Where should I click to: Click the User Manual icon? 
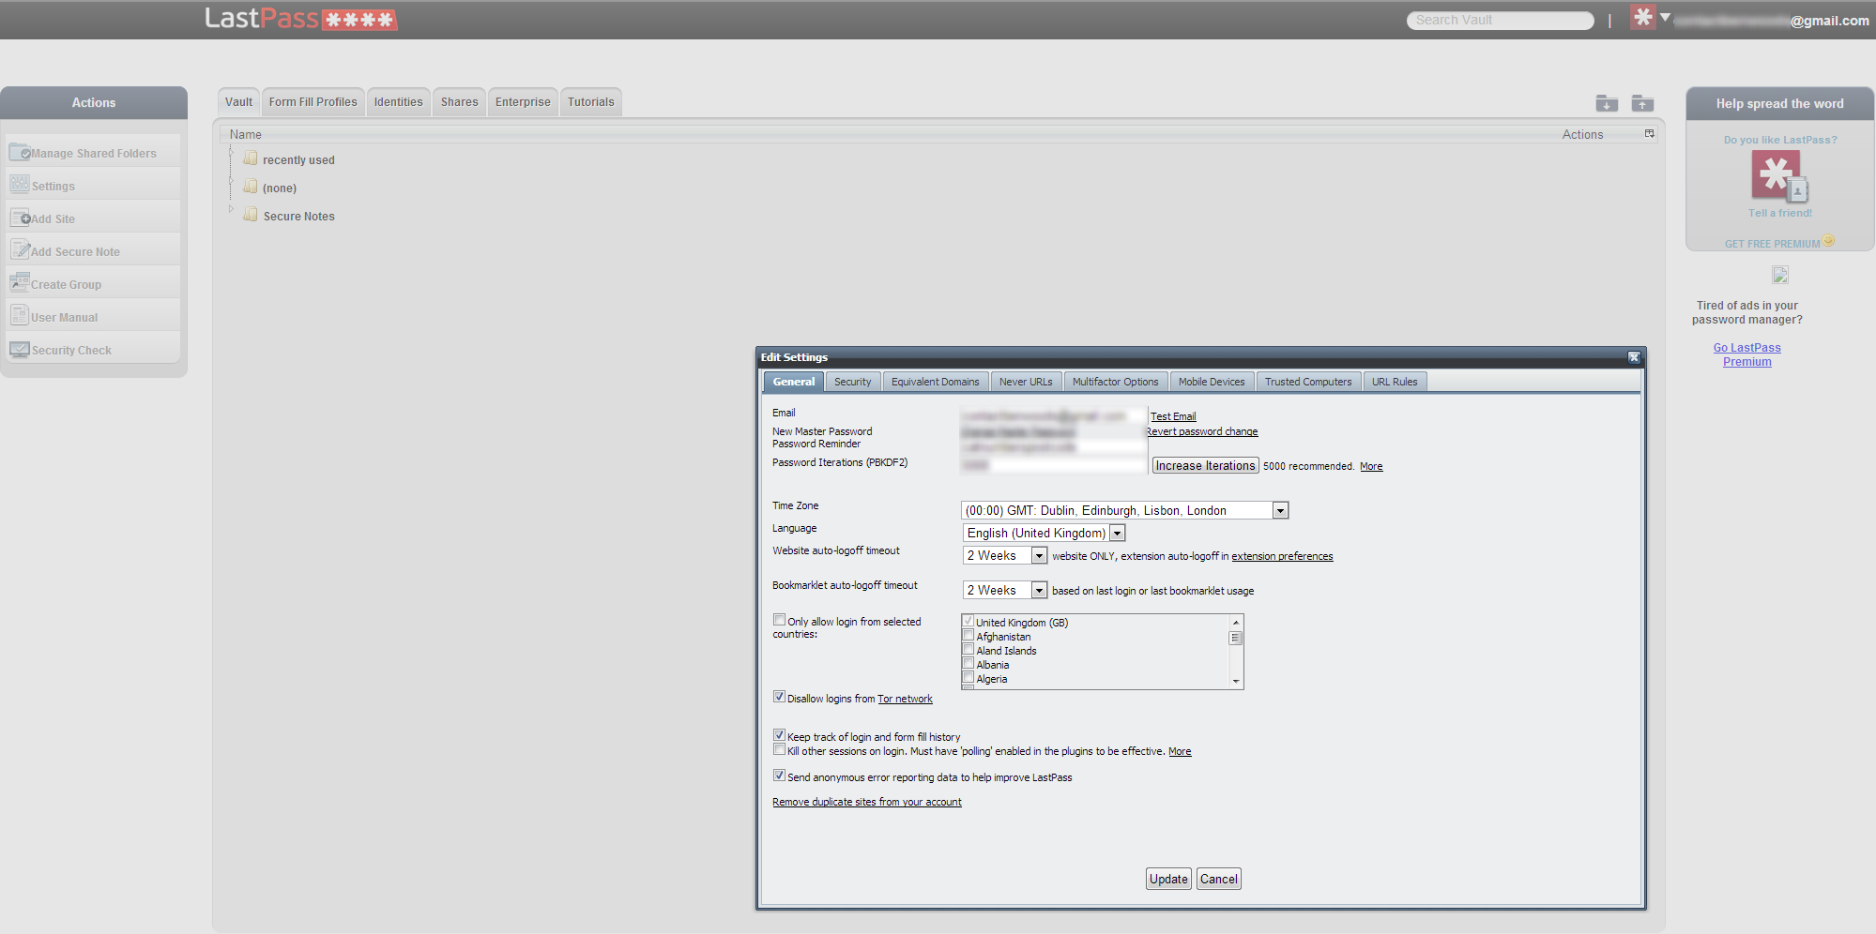click(x=20, y=315)
